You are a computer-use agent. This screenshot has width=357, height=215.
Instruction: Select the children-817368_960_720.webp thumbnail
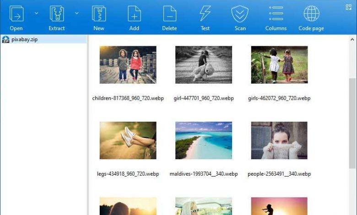coord(128,65)
